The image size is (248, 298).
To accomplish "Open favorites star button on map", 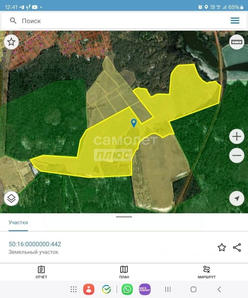I will (x=11, y=42).
